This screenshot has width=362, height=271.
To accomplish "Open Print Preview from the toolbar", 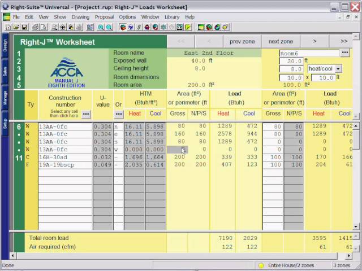I will [x=44, y=27].
